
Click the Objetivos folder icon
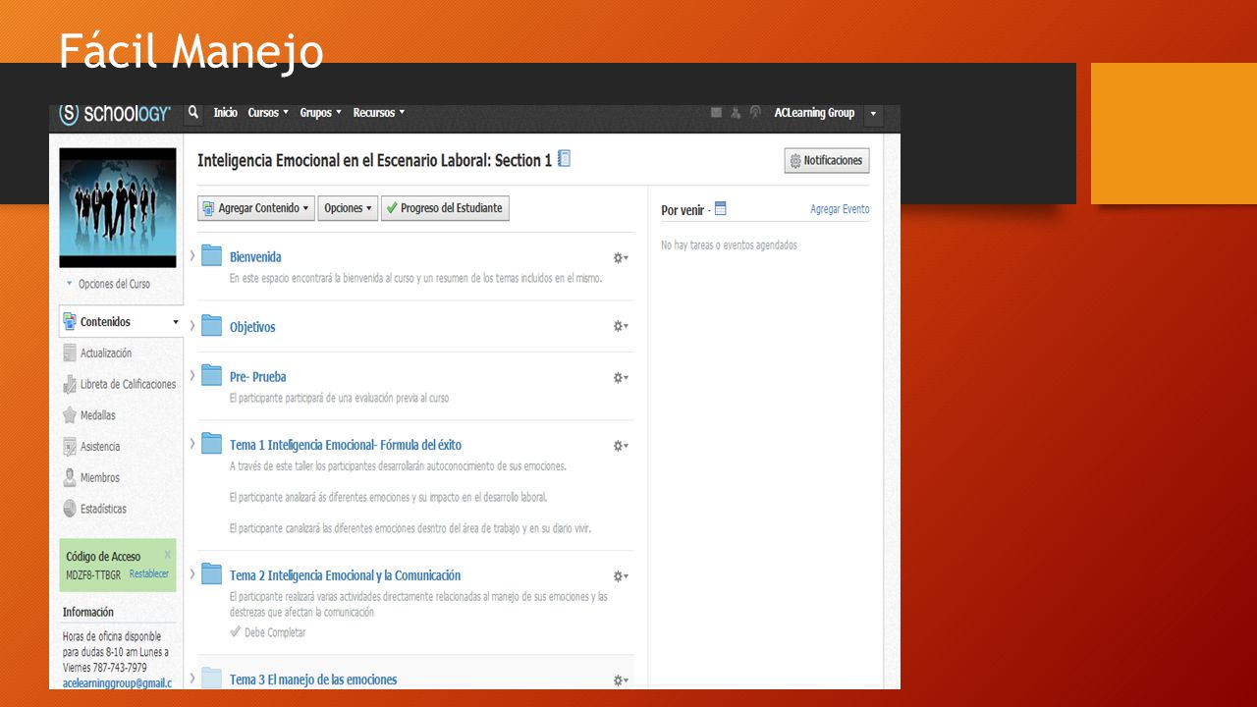point(211,325)
